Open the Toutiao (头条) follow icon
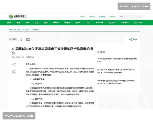The image size is (153, 122). point(28,39)
